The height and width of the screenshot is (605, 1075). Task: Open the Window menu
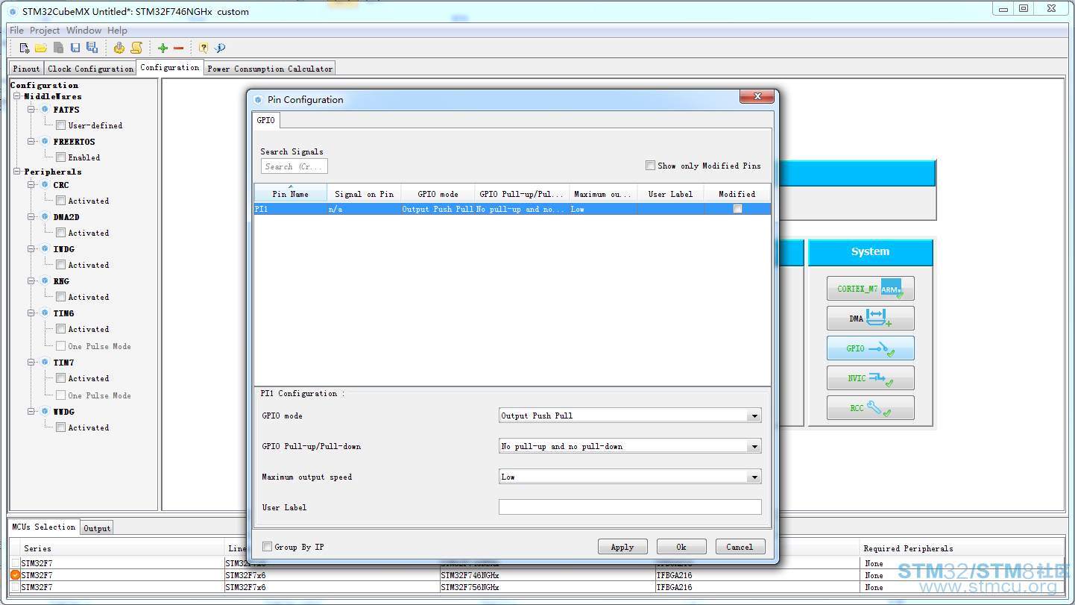point(83,31)
